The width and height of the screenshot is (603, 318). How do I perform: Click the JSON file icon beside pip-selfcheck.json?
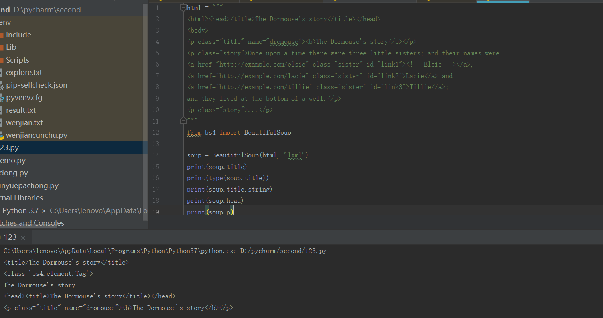2,85
